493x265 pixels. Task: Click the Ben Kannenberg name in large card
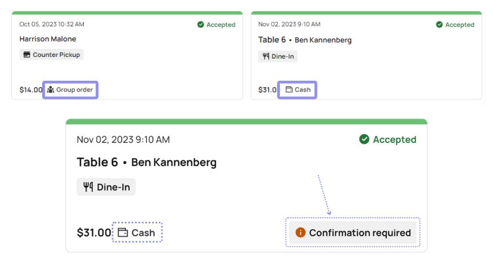[x=174, y=163]
